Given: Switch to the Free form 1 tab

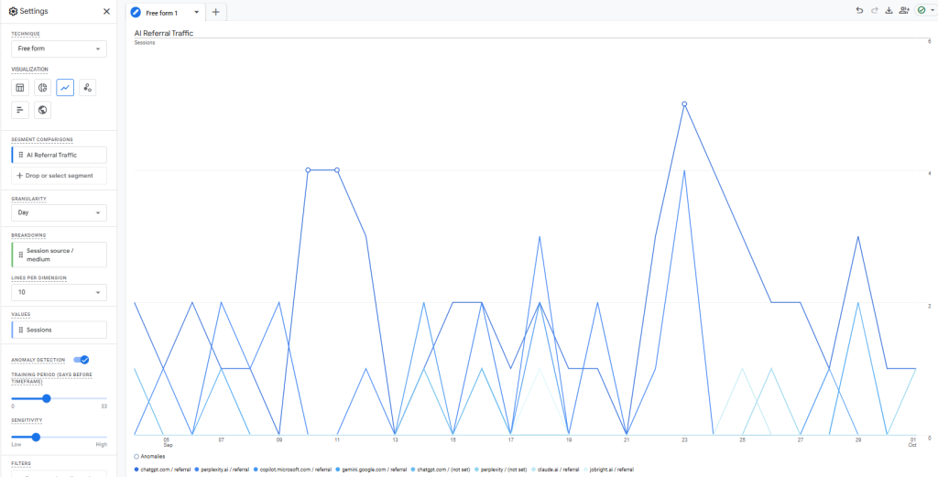Looking at the screenshot, I should [161, 13].
